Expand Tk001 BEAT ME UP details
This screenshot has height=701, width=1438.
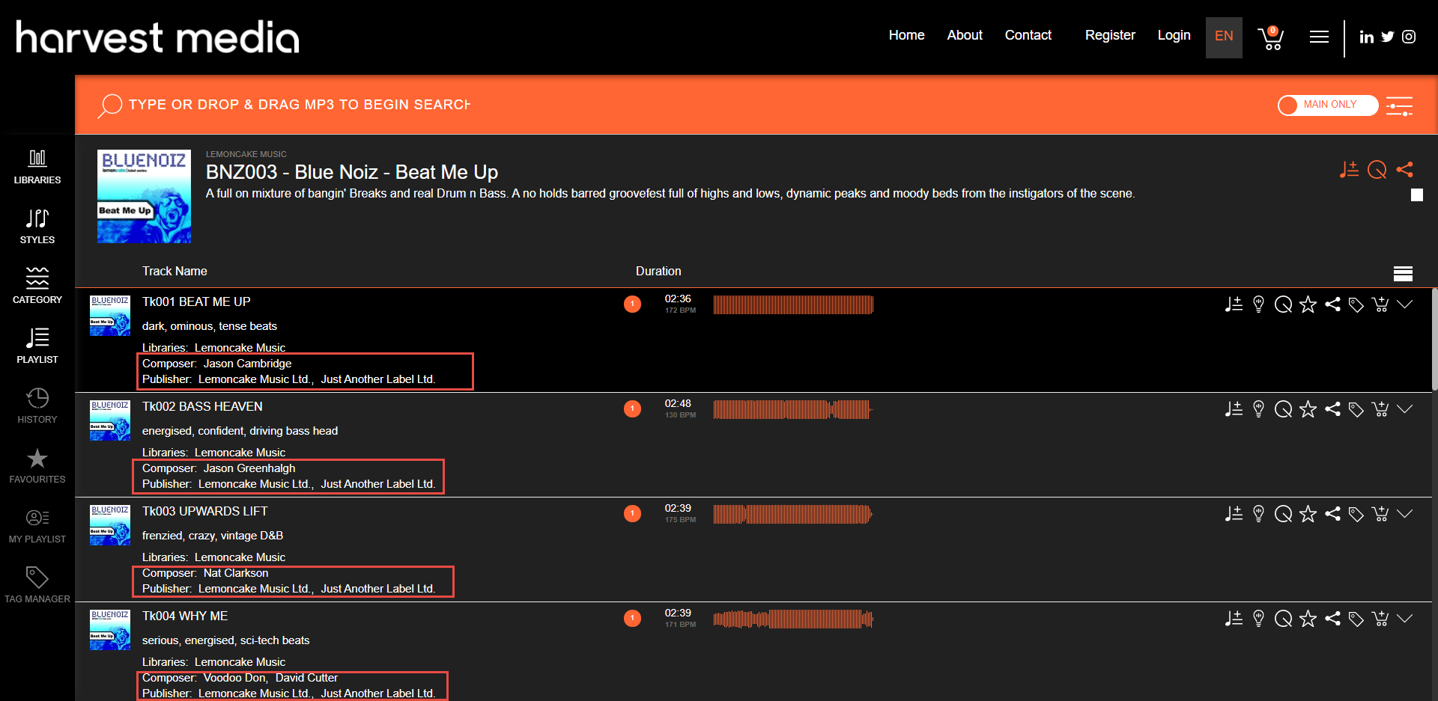pyautogui.click(x=1405, y=304)
